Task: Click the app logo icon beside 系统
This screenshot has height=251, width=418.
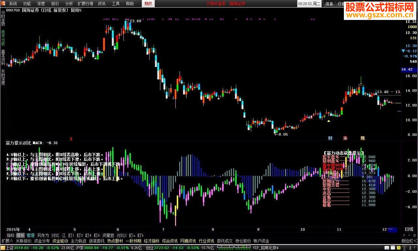Action: click(4, 4)
